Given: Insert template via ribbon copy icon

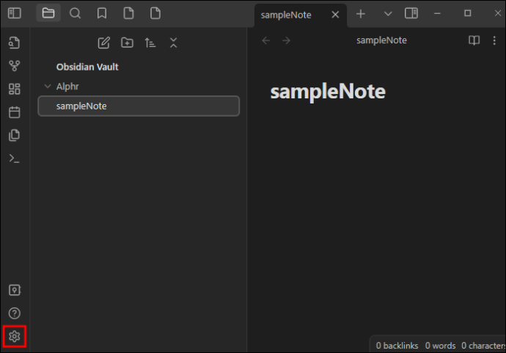Looking at the screenshot, I should (15, 135).
